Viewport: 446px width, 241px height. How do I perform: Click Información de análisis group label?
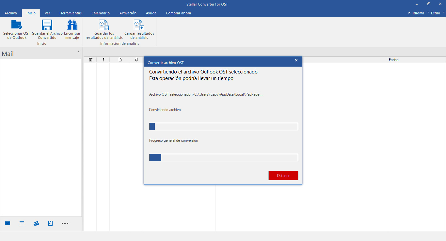[119, 43]
